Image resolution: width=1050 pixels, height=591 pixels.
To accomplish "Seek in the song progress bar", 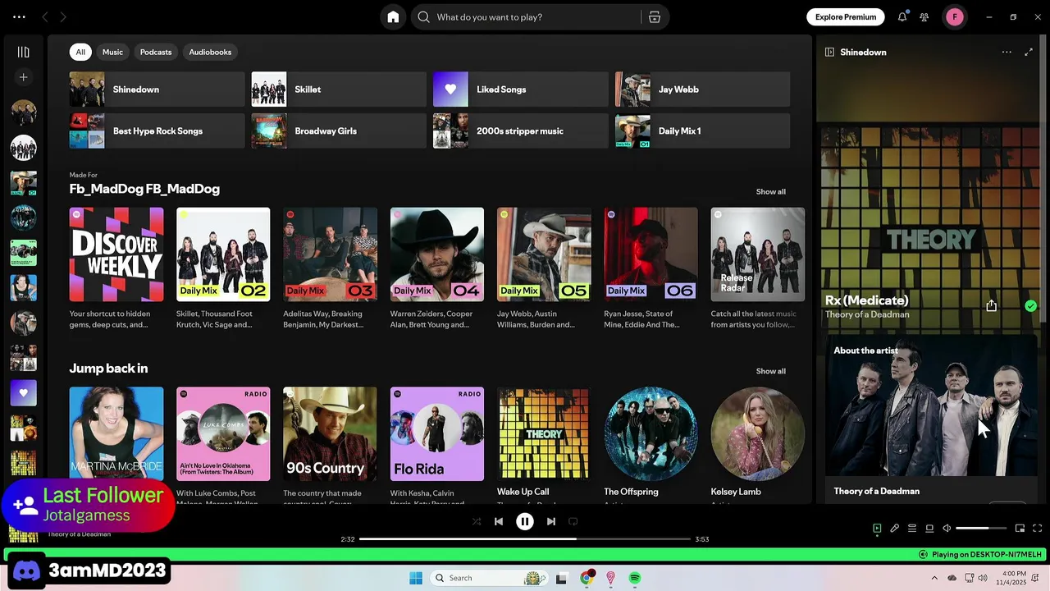I will tap(525, 539).
